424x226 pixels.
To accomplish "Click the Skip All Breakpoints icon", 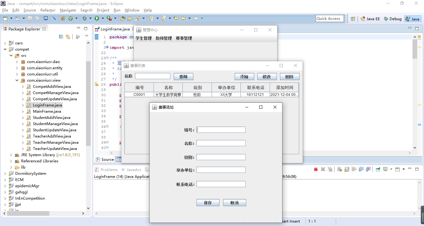I will tap(54, 19).
